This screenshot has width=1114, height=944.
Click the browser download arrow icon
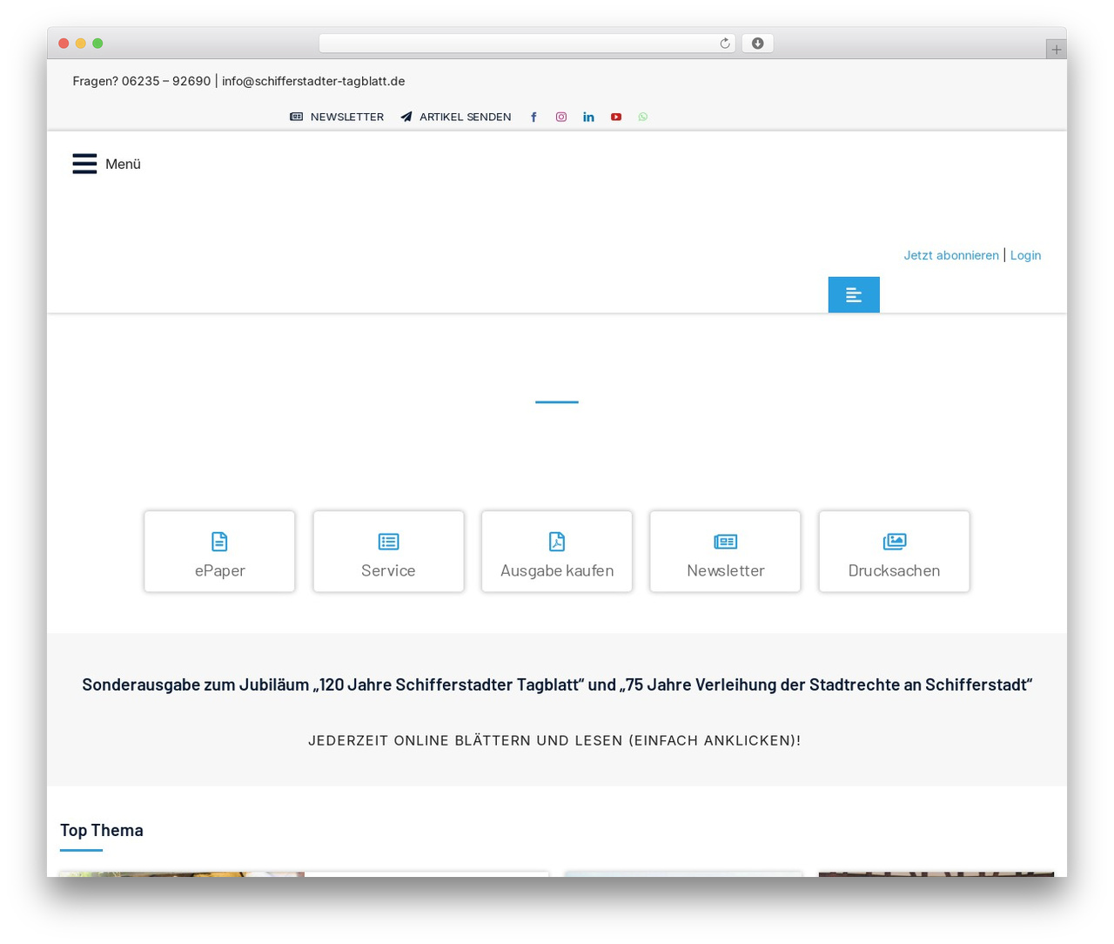point(757,44)
